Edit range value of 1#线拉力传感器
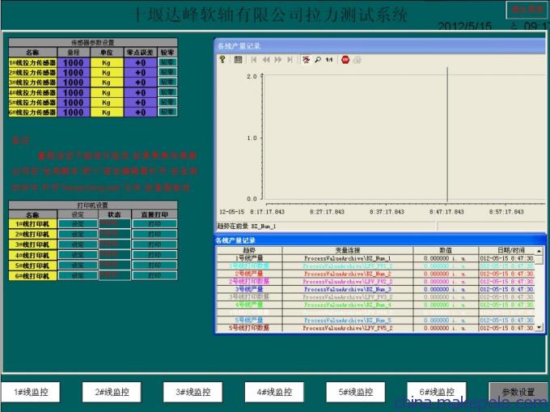Image resolution: width=550 pixels, height=412 pixels. pyautogui.click(x=74, y=62)
